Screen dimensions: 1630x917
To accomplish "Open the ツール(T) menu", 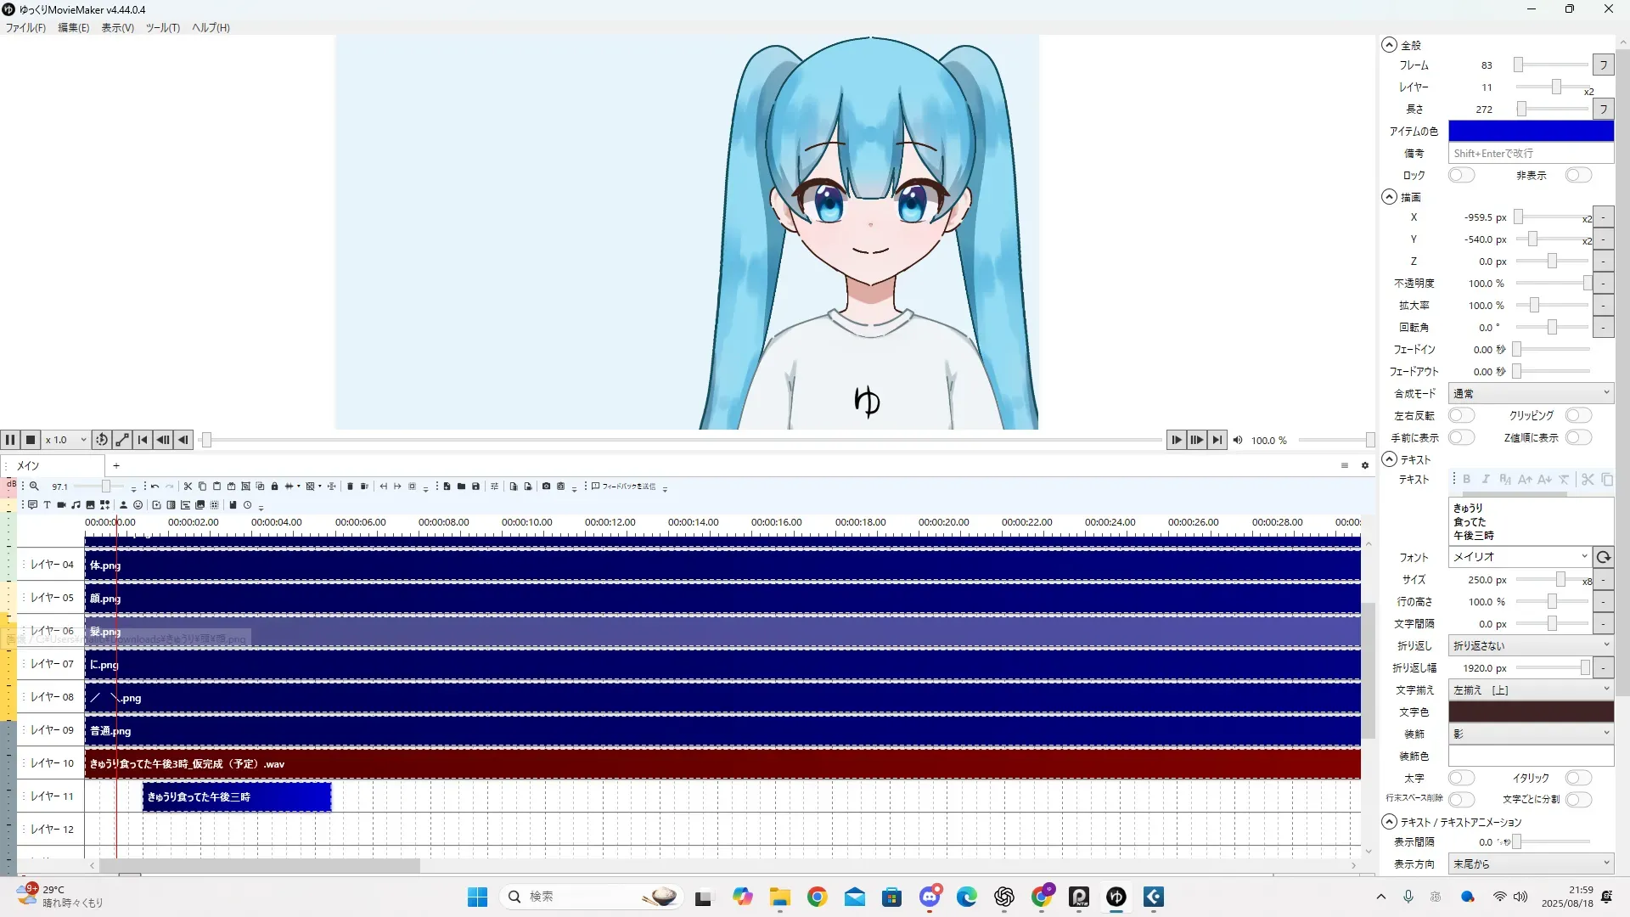I will pos(162,27).
